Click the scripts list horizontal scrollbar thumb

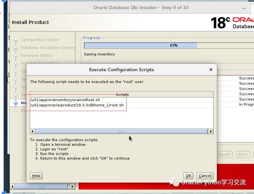pos(121,131)
